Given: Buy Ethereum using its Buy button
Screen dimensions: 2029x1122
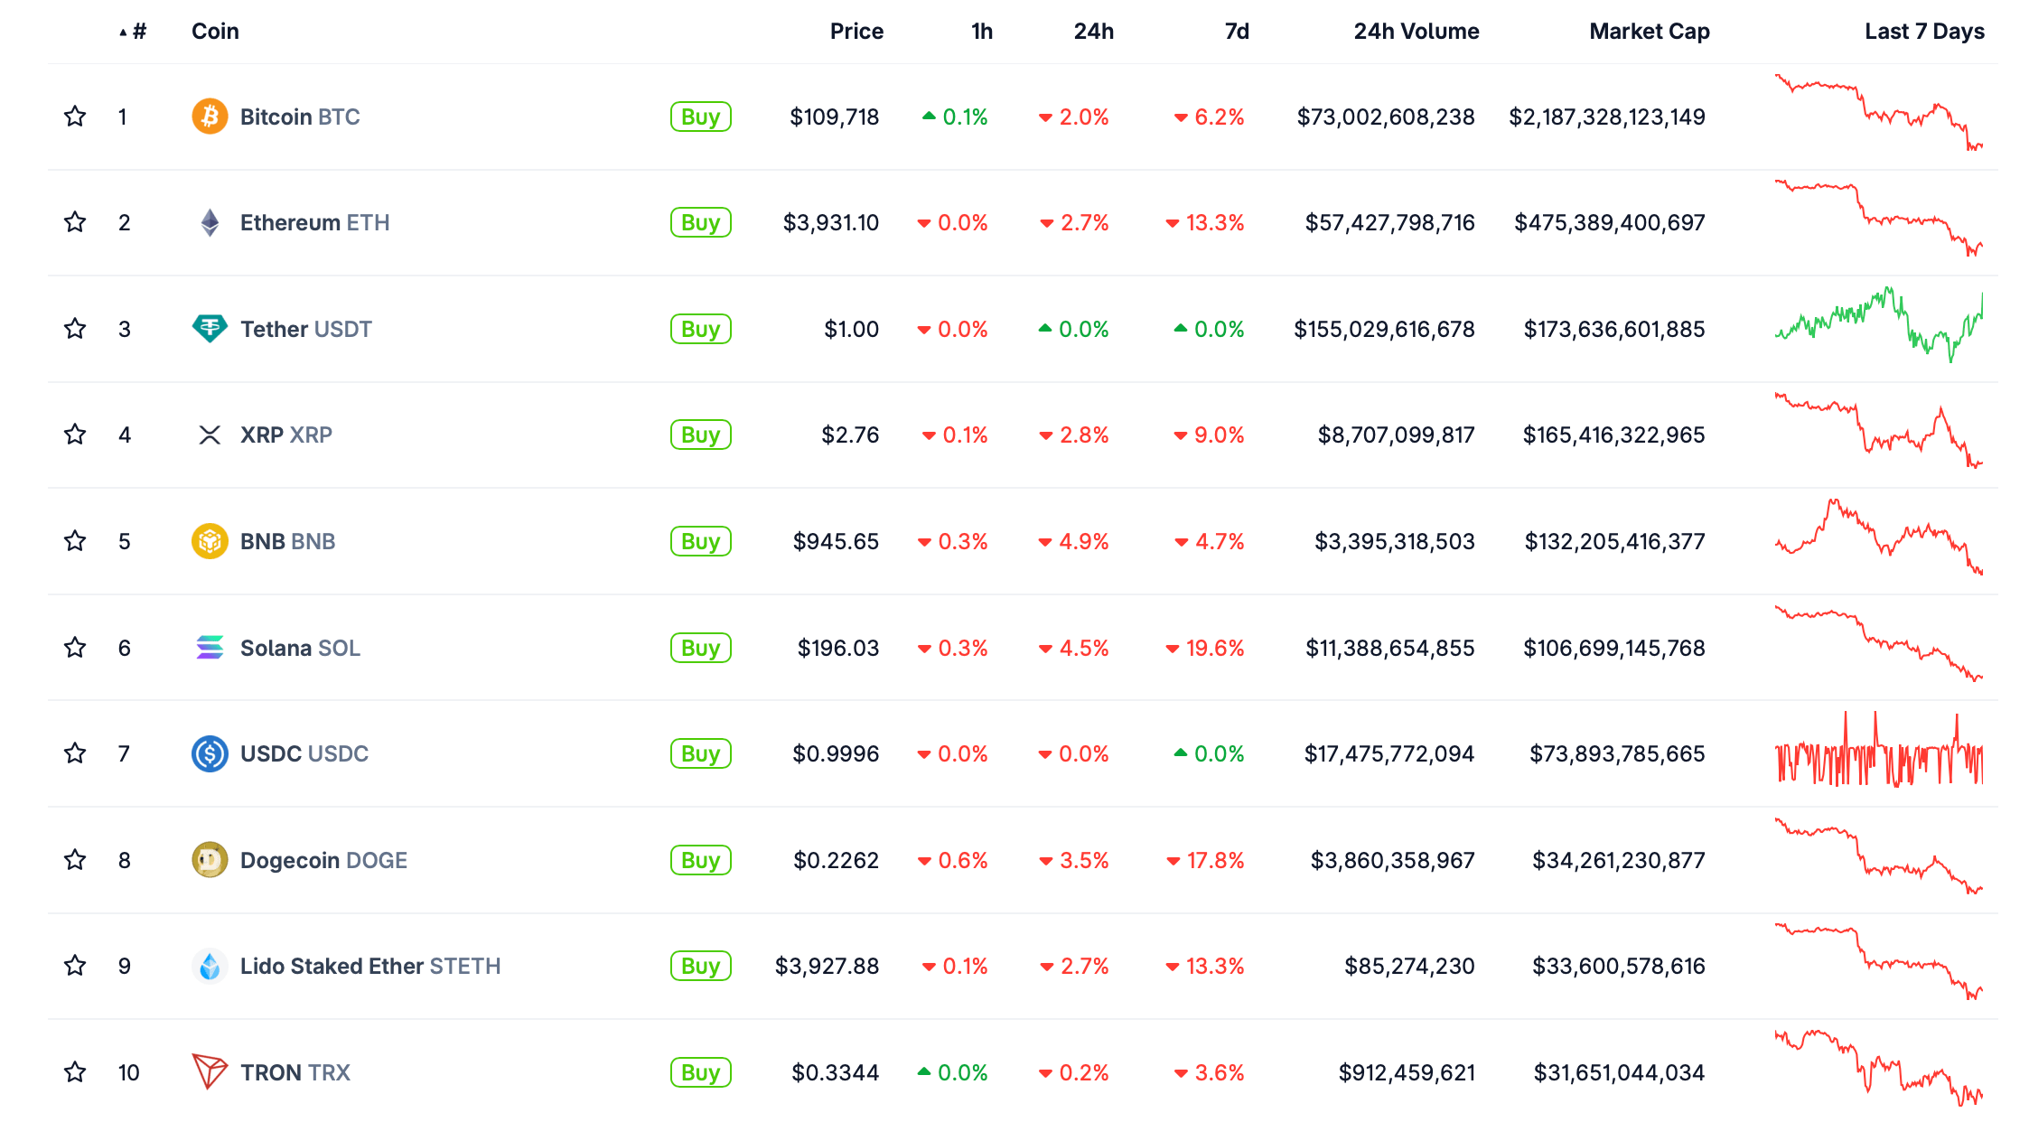Looking at the screenshot, I should click(700, 222).
